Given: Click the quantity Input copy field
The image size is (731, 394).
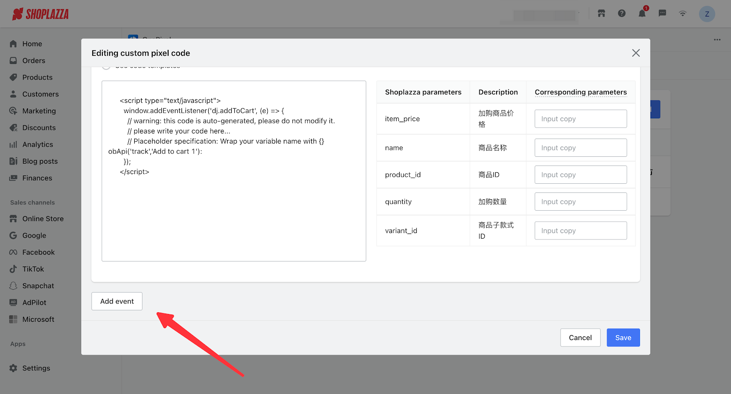Looking at the screenshot, I should [581, 202].
